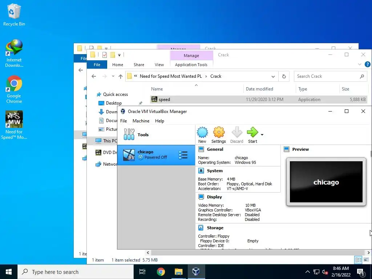Open the chicago VM list menu icon
Image resolution: width=372 pixels, height=279 pixels.
183,155
